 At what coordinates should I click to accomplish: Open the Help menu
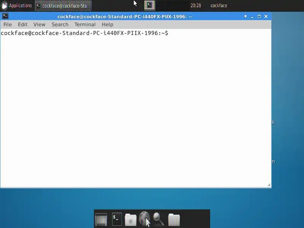pyautogui.click(x=108, y=25)
